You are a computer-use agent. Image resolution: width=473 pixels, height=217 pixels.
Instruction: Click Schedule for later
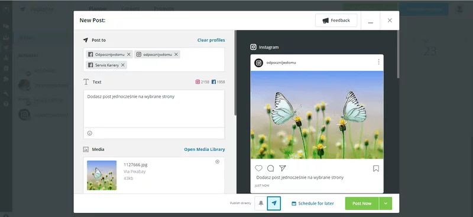[313, 203]
